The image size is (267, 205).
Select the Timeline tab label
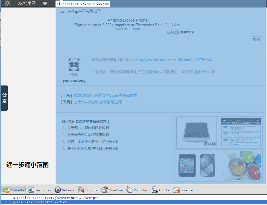[116, 190]
